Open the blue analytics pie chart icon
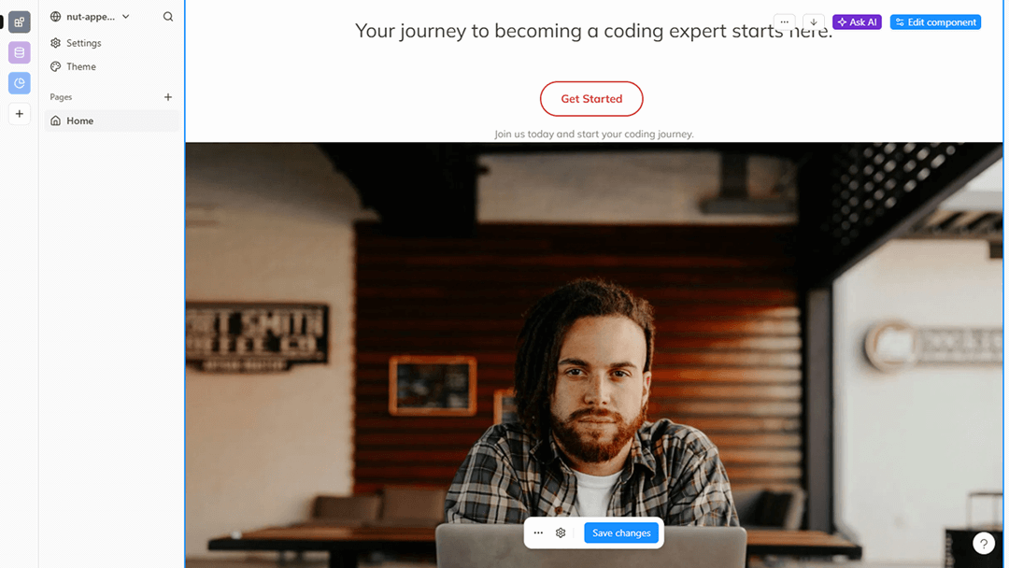This screenshot has width=1009, height=568. tap(20, 83)
